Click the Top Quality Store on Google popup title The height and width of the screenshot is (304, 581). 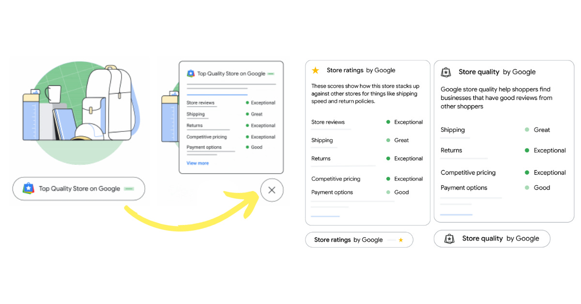(x=231, y=74)
